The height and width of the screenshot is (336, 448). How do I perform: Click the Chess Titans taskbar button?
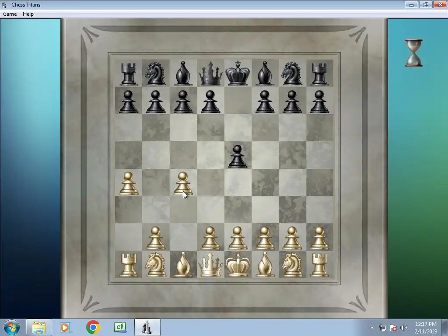click(147, 327)
